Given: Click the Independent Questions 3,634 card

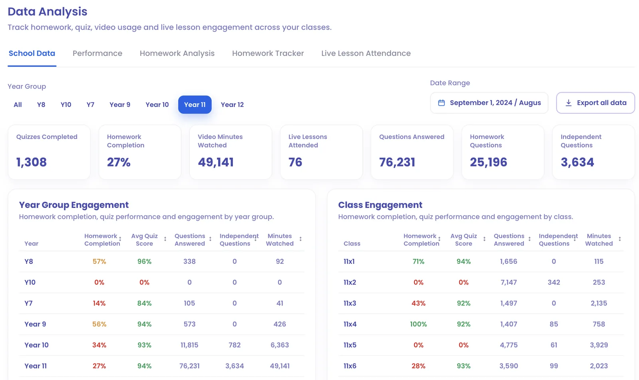Looking at the screenshot, I should (593, 152).
